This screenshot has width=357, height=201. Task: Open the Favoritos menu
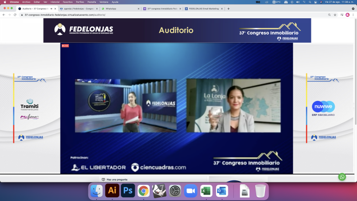[x=67, y=2]
